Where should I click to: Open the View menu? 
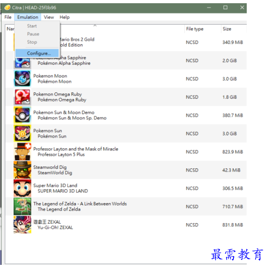[49, 17]
